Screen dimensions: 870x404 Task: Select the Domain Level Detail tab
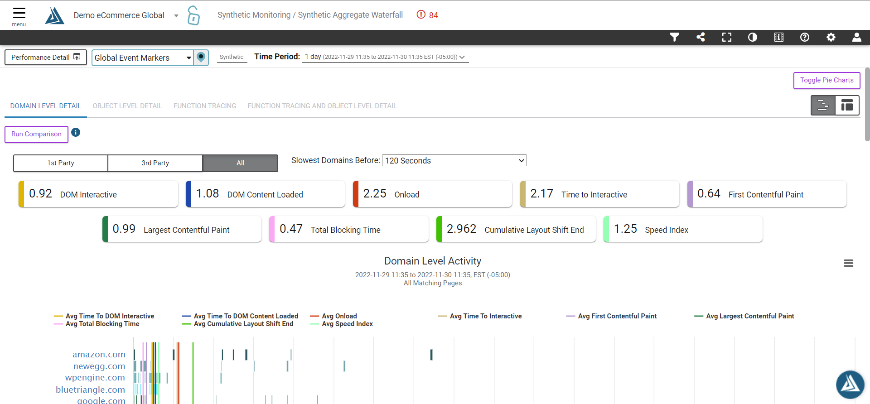point(46,106)
